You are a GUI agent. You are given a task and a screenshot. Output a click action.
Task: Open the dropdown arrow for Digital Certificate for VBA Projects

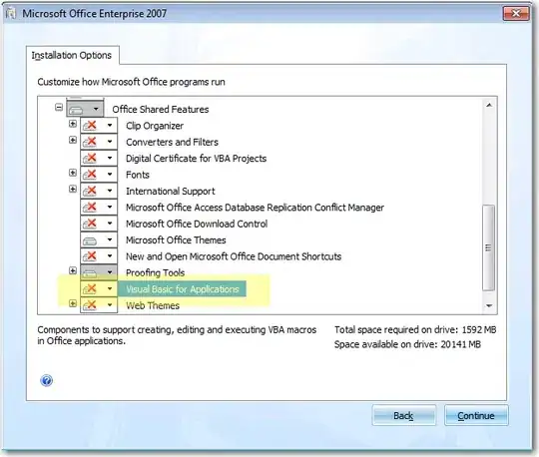point(110,158)
